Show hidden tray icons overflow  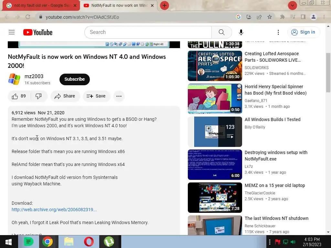270,242
